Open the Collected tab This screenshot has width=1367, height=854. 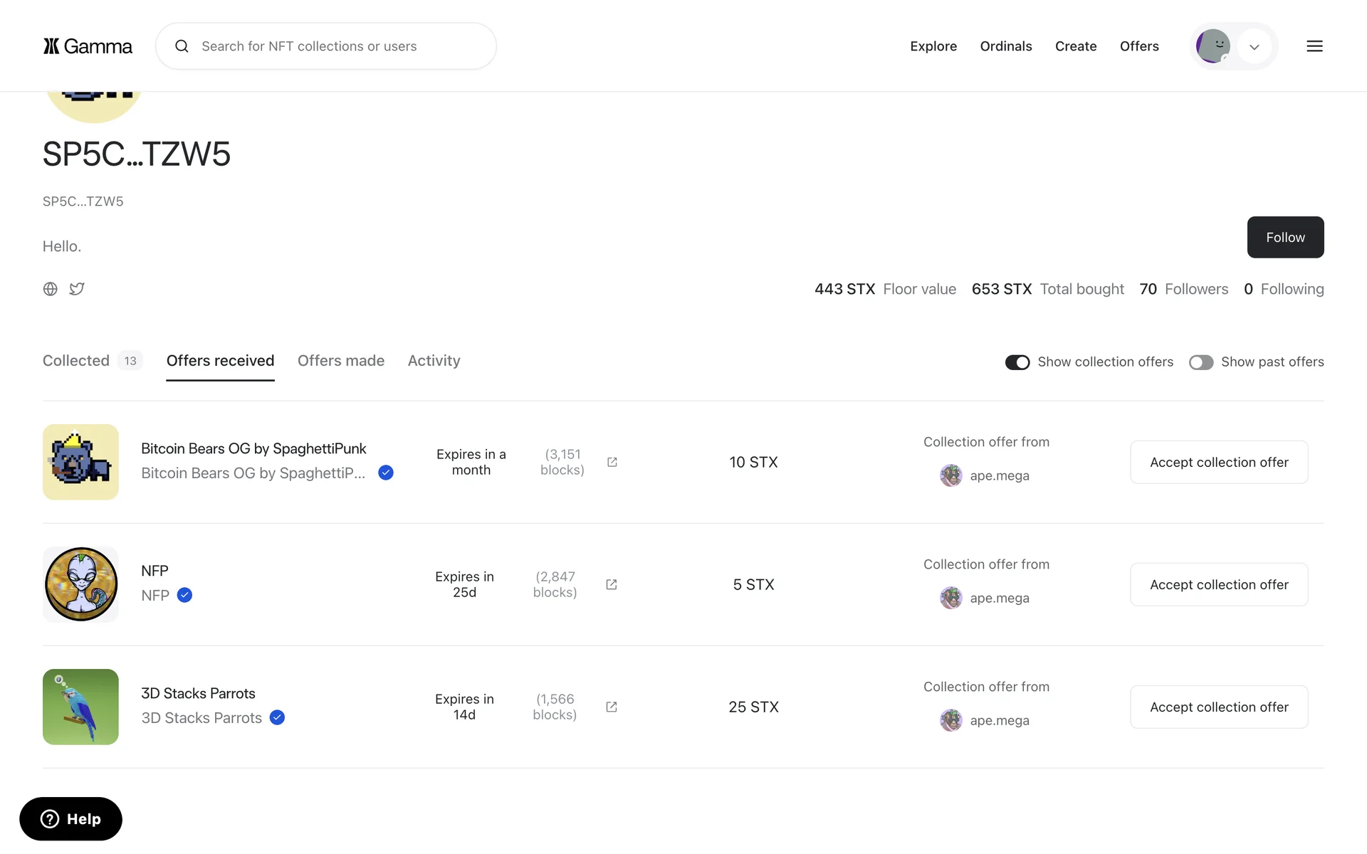(x=76, y=361)
